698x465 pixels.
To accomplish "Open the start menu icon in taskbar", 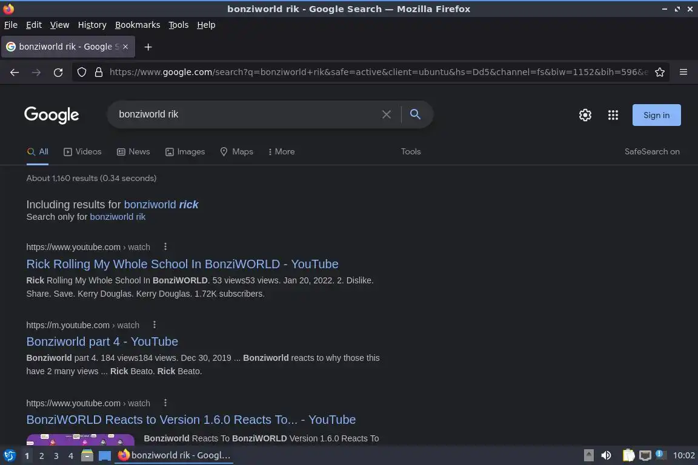I will point(9,456).
